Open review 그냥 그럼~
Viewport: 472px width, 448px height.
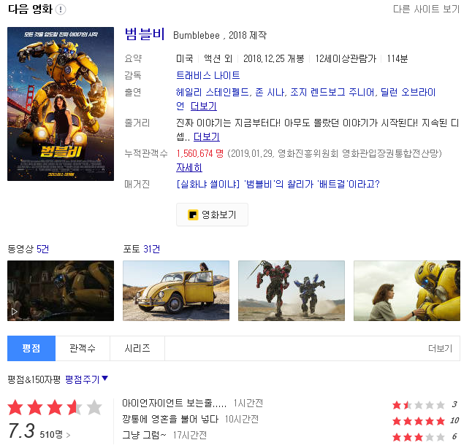pos(144,435)
